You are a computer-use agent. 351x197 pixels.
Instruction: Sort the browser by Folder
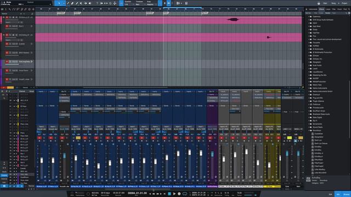(321, 13)
